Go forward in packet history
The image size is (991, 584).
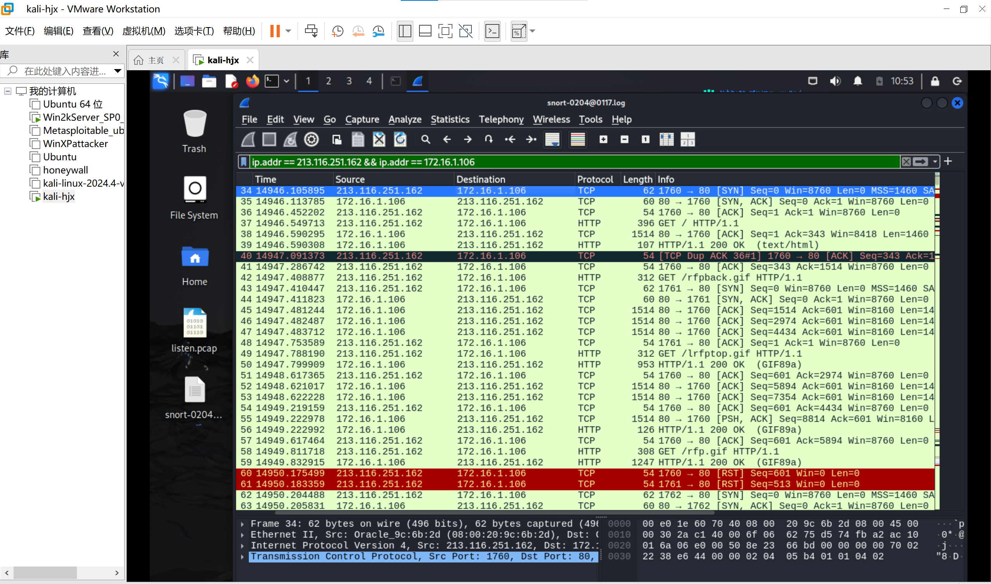point(468,139)
